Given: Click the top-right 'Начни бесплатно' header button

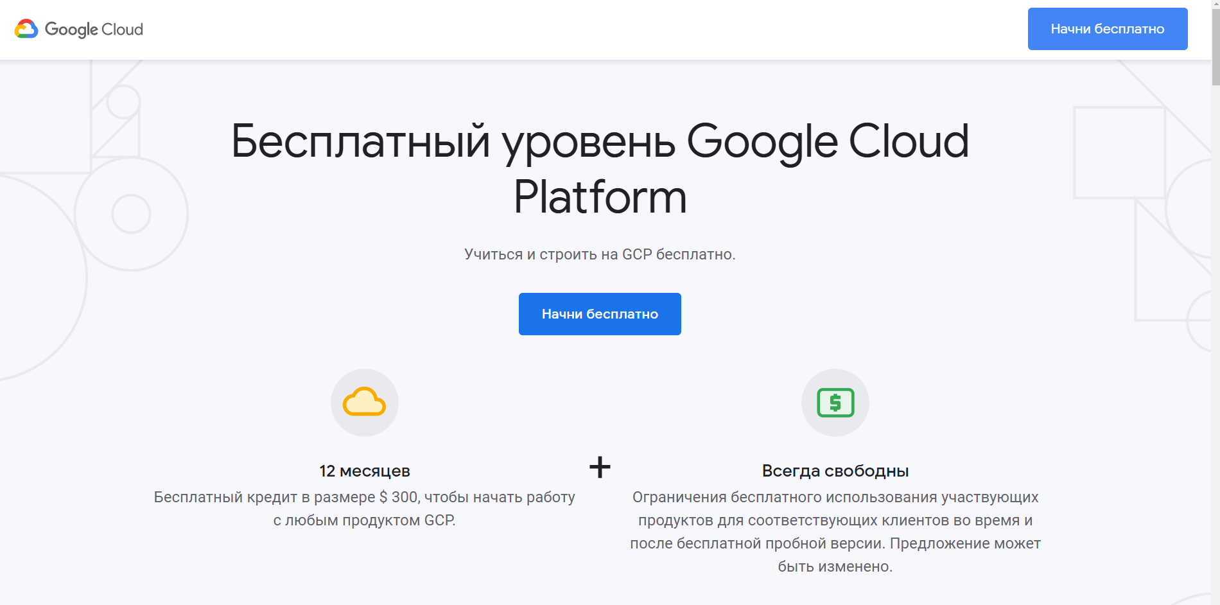Looking at the screenshot, I should click(1108, 29).
